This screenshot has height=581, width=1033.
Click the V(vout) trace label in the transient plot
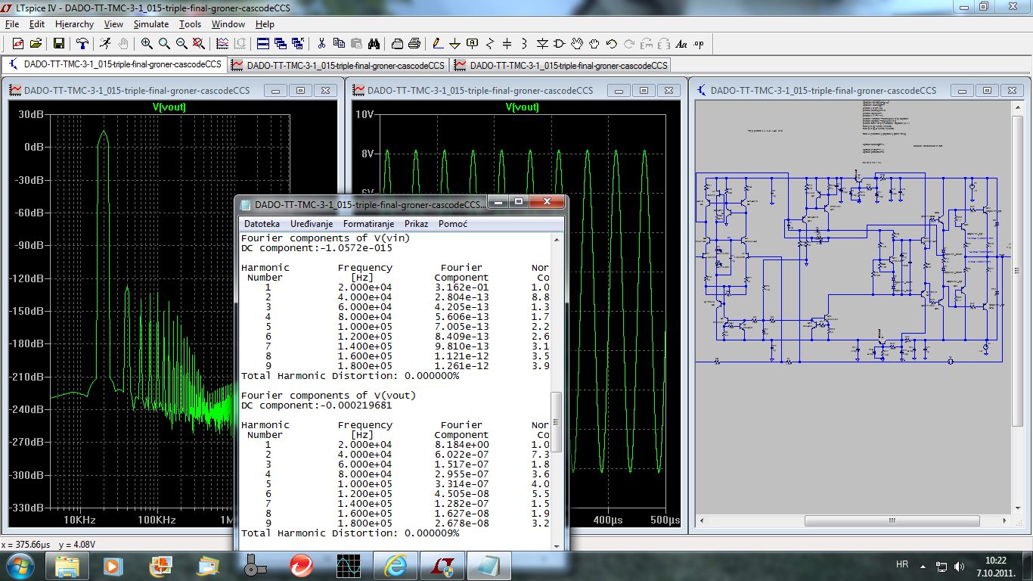coord(523,107)
